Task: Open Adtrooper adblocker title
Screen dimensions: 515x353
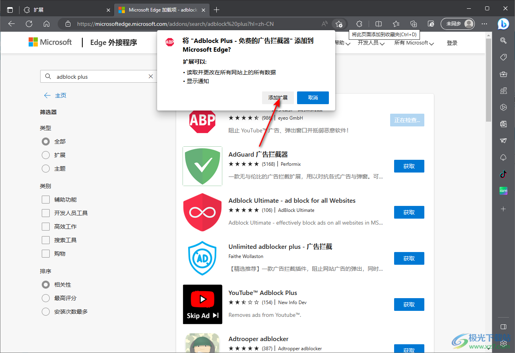Action: (x=258, y=339)
